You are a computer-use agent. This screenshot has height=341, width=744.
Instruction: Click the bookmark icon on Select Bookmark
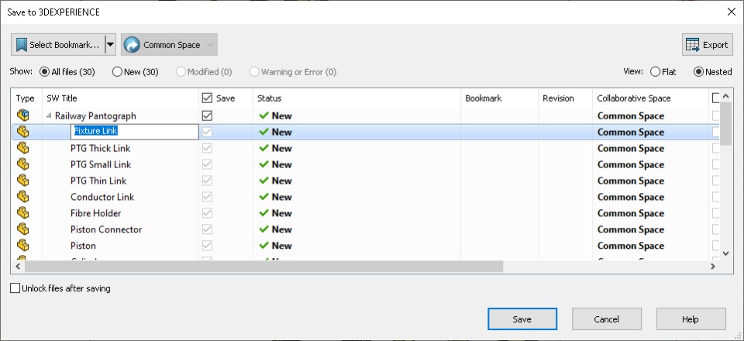tap(22, 45)
